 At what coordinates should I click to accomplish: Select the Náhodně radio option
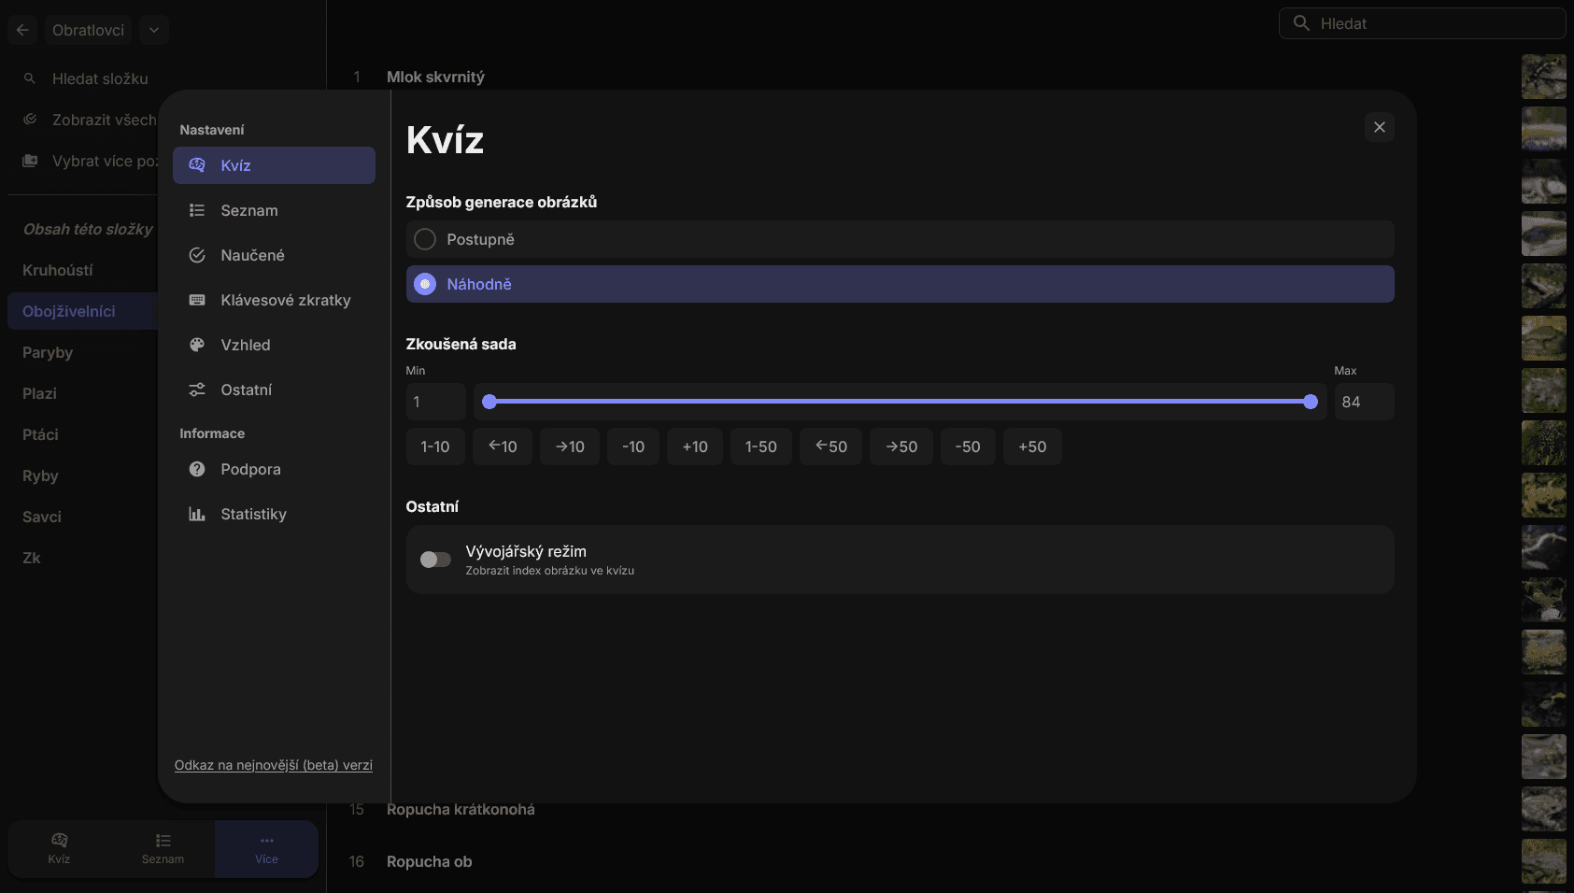(900, 284)
